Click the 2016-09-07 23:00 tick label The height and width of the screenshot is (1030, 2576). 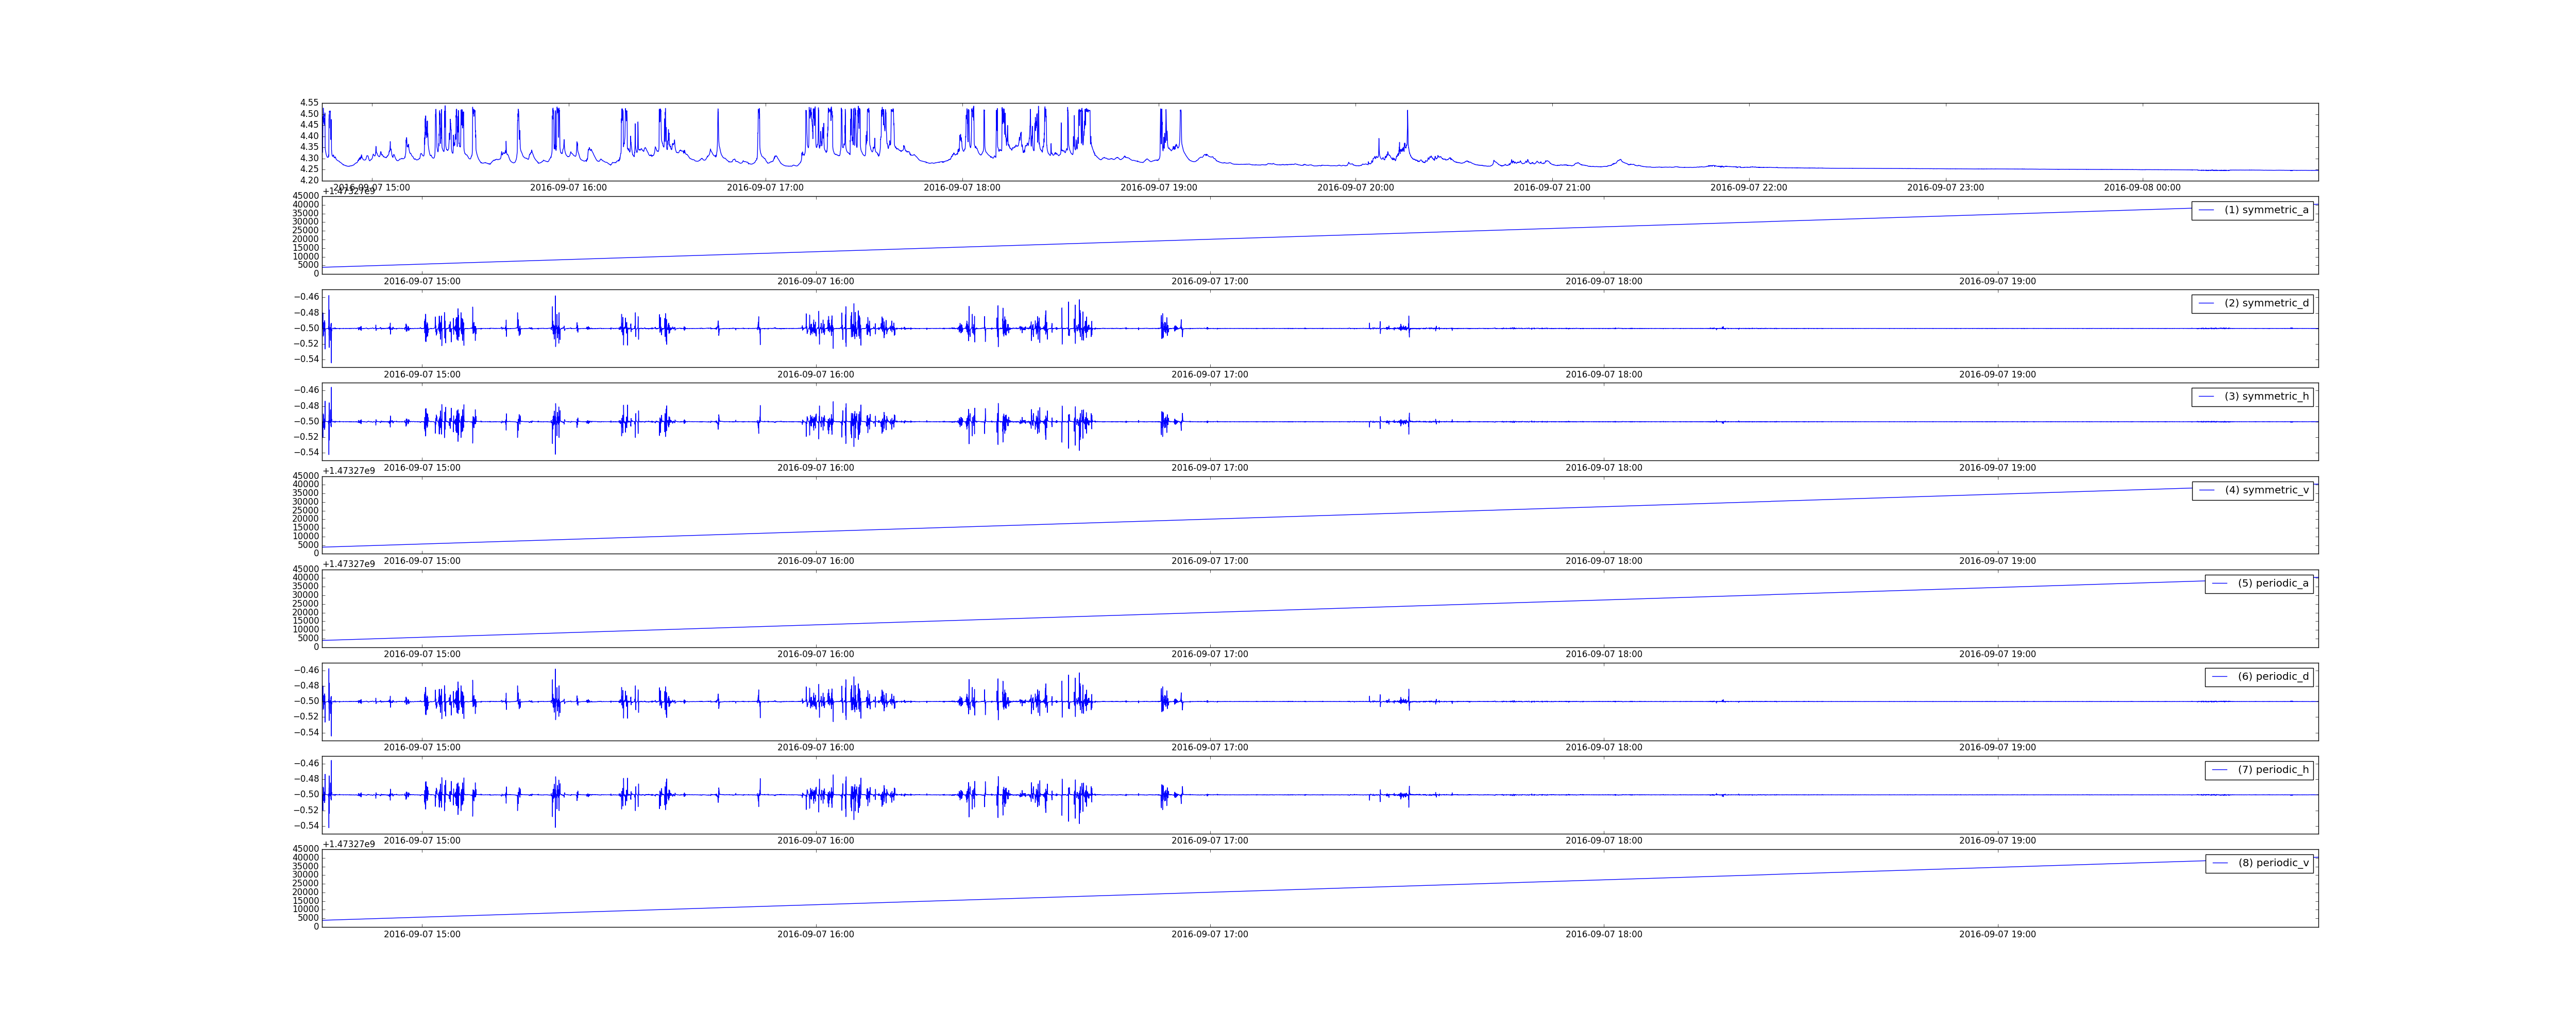pyautogui.click(x=1945, y=188)
